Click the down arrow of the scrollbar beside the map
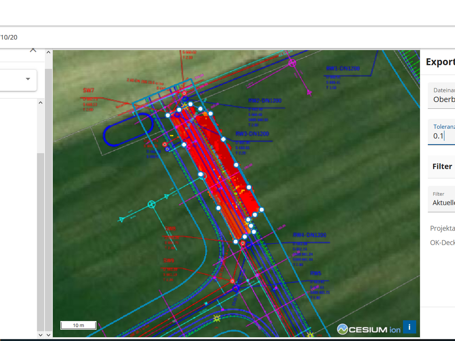 (48, 335)
